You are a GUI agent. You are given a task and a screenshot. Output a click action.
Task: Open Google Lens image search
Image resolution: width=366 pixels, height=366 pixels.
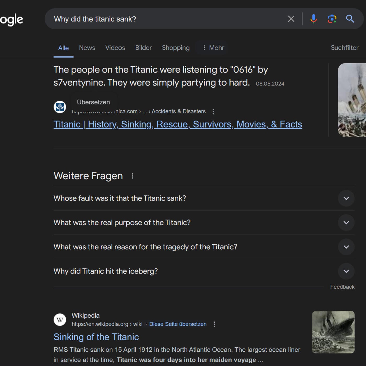(332, 19)
